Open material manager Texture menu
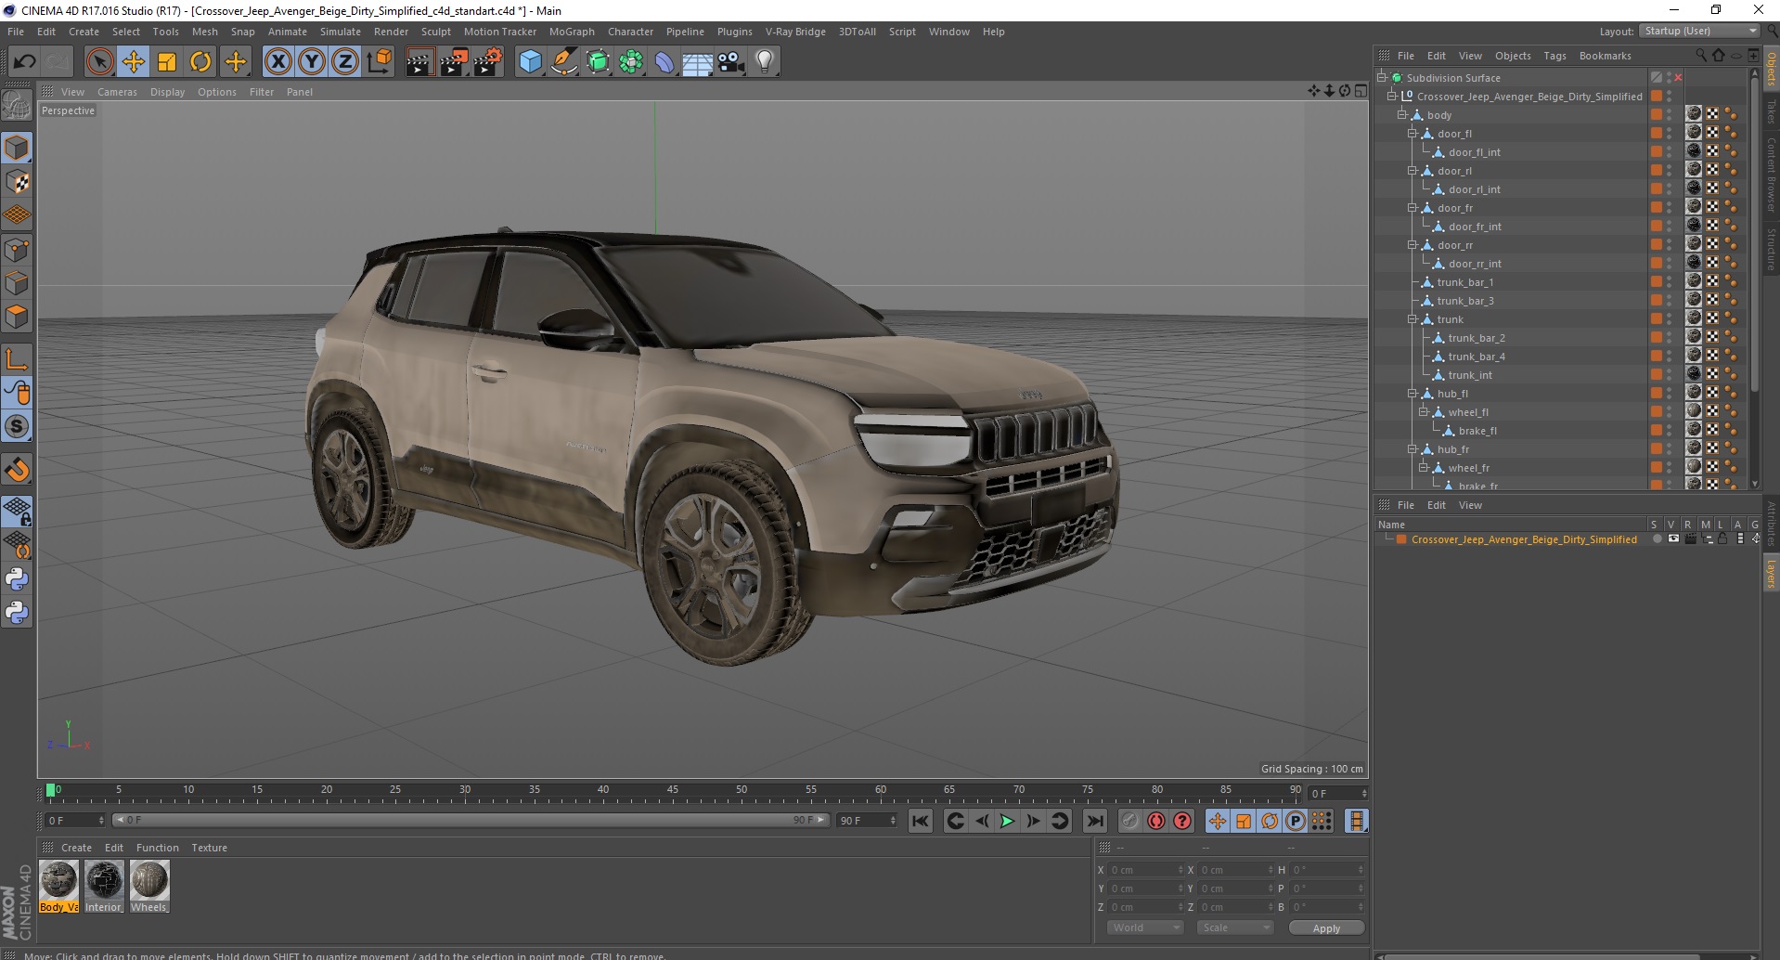Screen dimensions: 1780x960 pyautogui.click(x=209, y=848)
